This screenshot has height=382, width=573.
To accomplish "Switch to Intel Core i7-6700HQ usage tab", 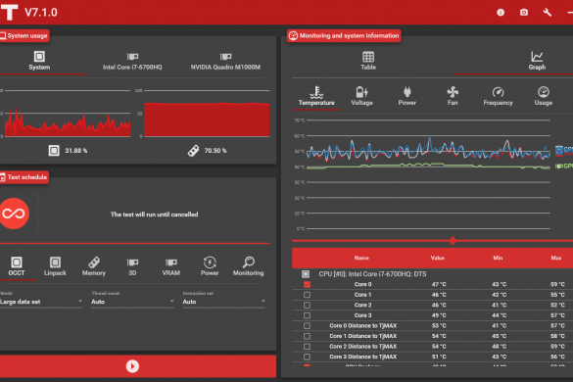I will 132,61.
